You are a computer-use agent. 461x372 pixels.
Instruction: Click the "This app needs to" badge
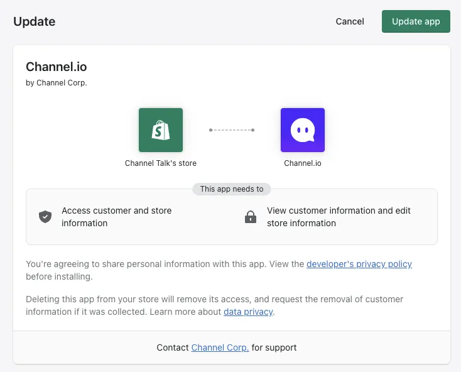pyautogui.click(x=232, y=189)
